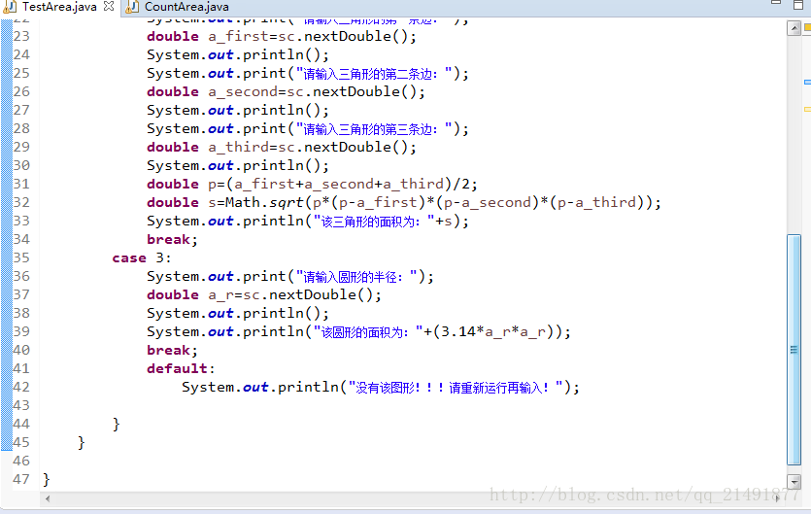
Task: Maximize the editor area
Action: pyautogui.click(x=798, y=5)
